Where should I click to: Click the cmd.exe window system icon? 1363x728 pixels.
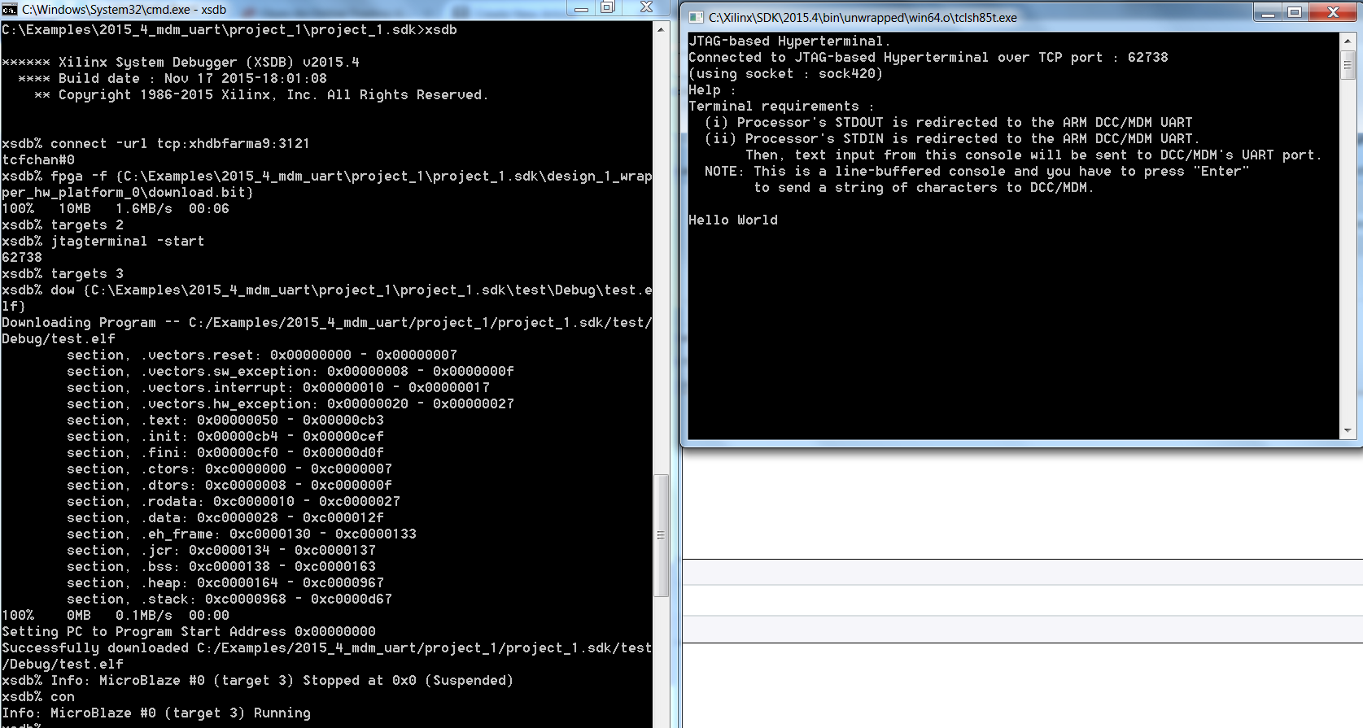pyautogui.click(x=10, y=9)
